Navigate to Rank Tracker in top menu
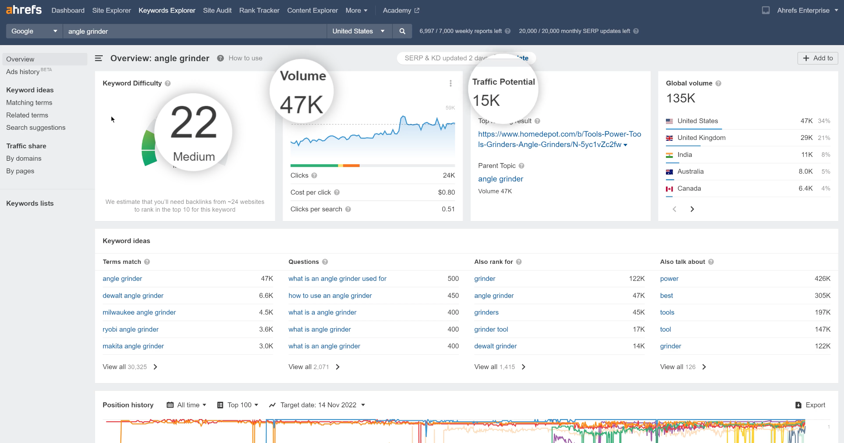 click(x=259, y=10)
